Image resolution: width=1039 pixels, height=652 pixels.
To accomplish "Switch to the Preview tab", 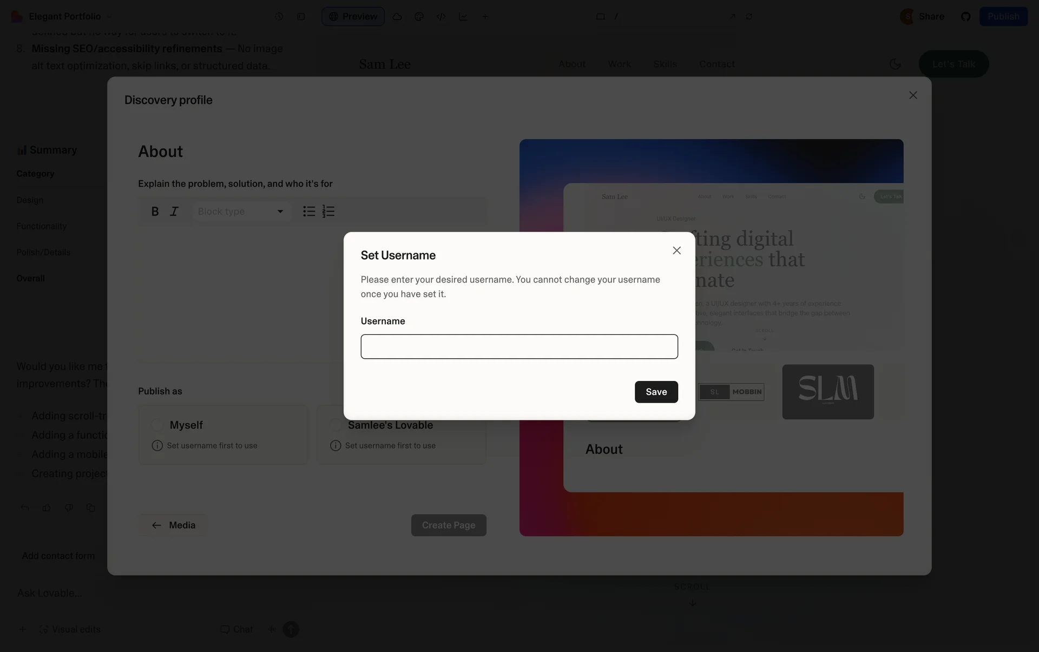I will point(353,16).
